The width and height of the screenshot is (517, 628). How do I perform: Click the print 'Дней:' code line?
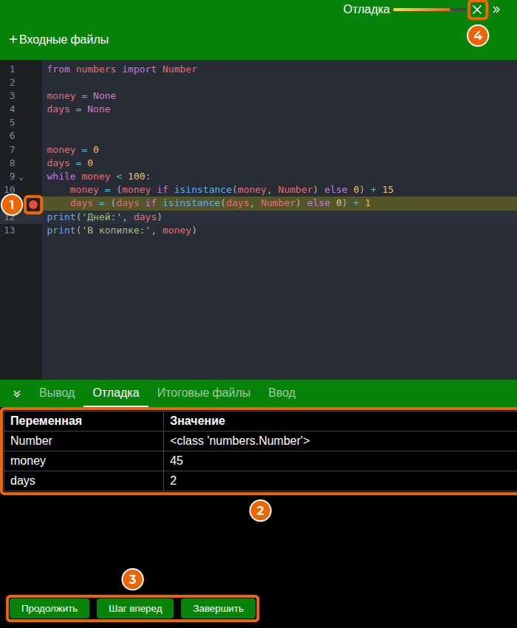click(x=104, y=217)
